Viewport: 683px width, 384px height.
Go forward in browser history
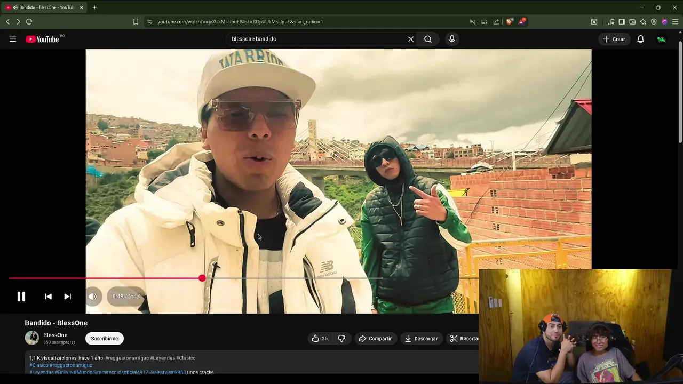pos(18,22)
